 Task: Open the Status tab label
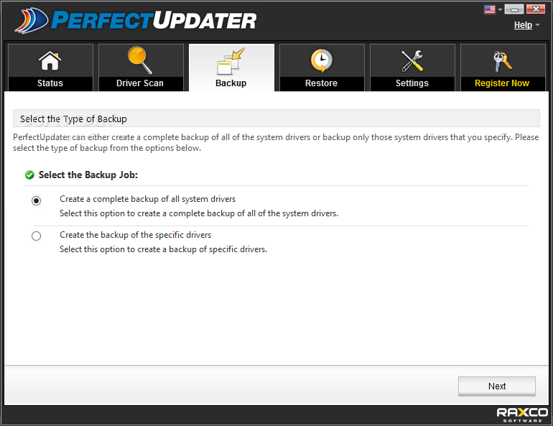click(50, 83)
